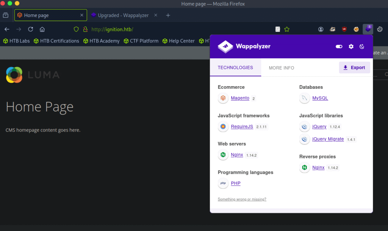
Task: Toggle Wappalyzer enable switch
Action: pyautogui.click(x=339, y=47)
